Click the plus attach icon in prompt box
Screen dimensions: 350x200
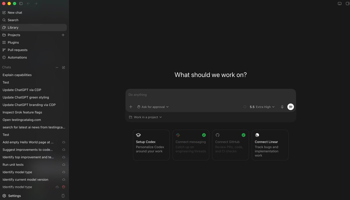pyautogui.click(x=131, y=107)
